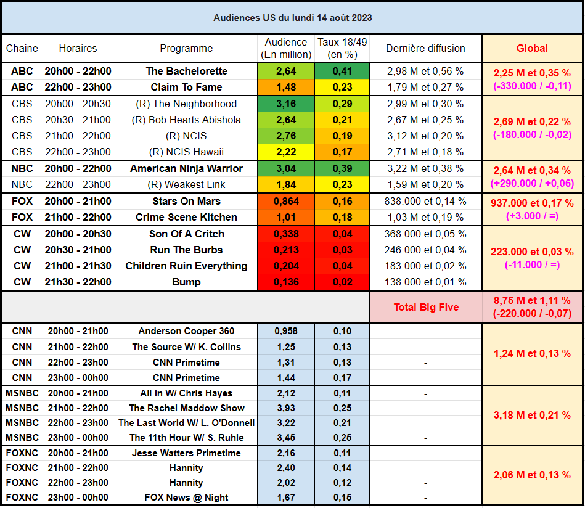Image resolution: width=585 pixels, height=508 pixels.
Task: Click the table title 'Audiences US du lundi 14 août 2023'
Action: [292, 18]
